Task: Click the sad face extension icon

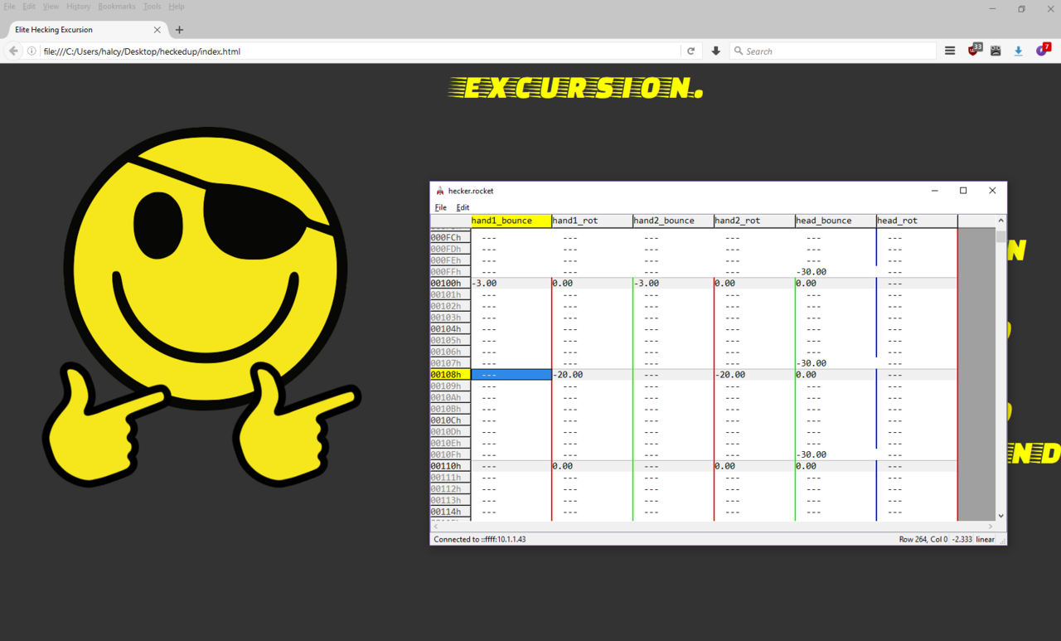Action: (996, 51)
